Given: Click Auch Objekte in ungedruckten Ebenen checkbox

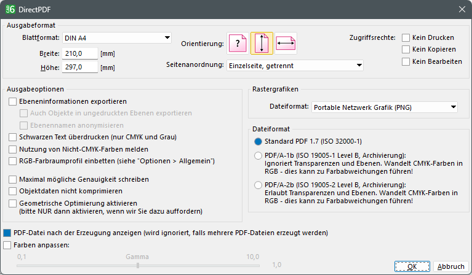Looking at the screenshot, I should (x=23, y=113).
